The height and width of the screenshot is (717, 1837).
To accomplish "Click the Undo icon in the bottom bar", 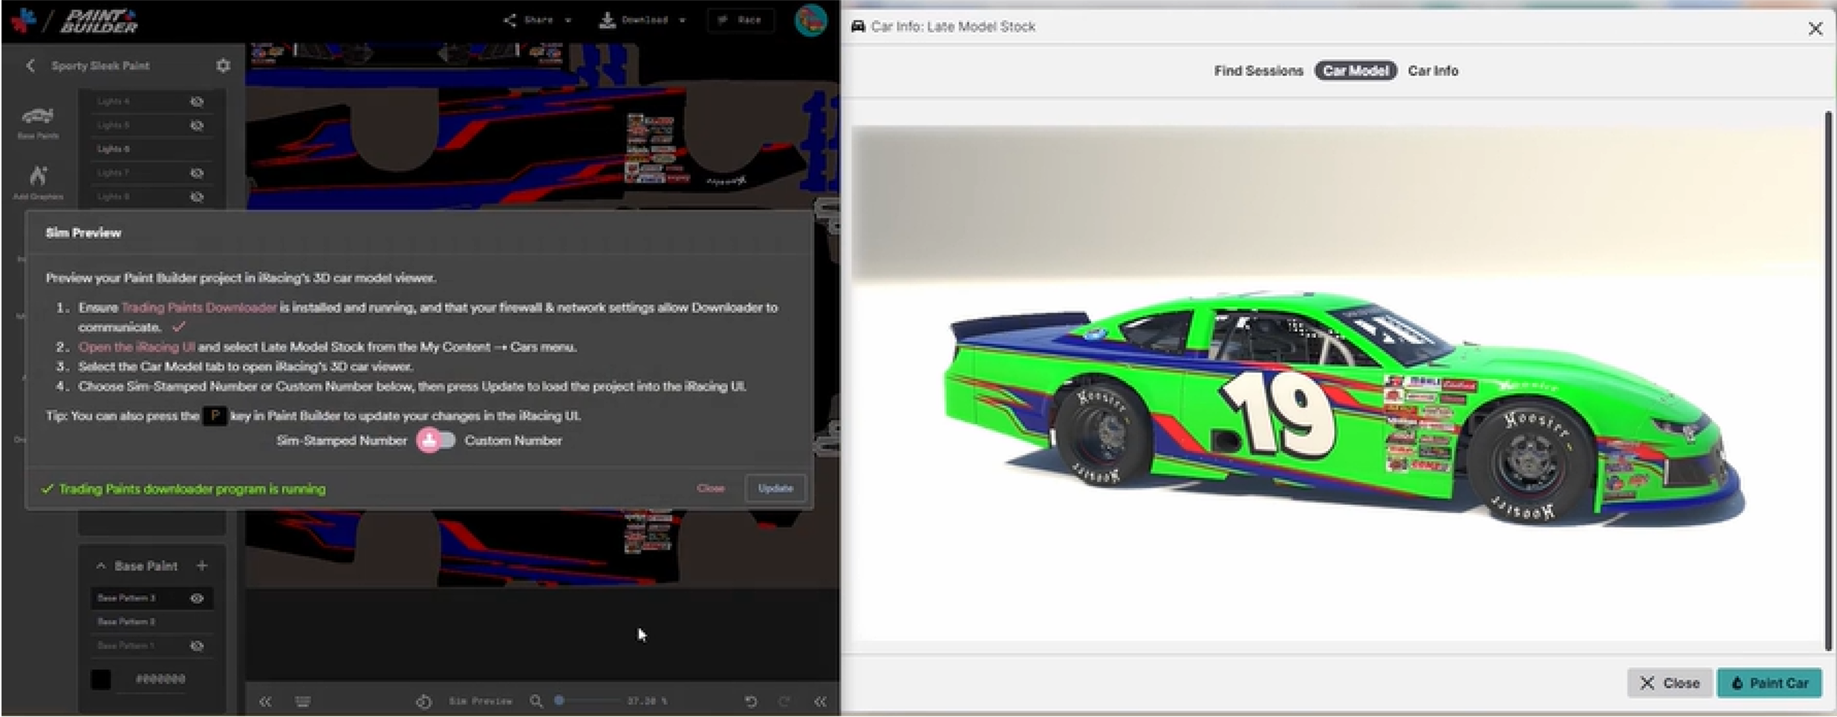I will pos(751,700).
